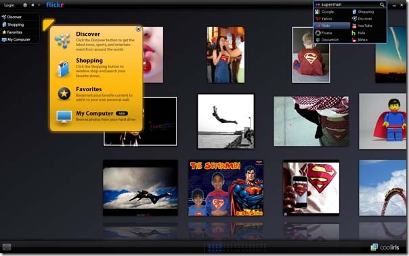This screenshot has width=409, height=256.
Task: Choose Picasa in search source list
Action: click(332, 33)
